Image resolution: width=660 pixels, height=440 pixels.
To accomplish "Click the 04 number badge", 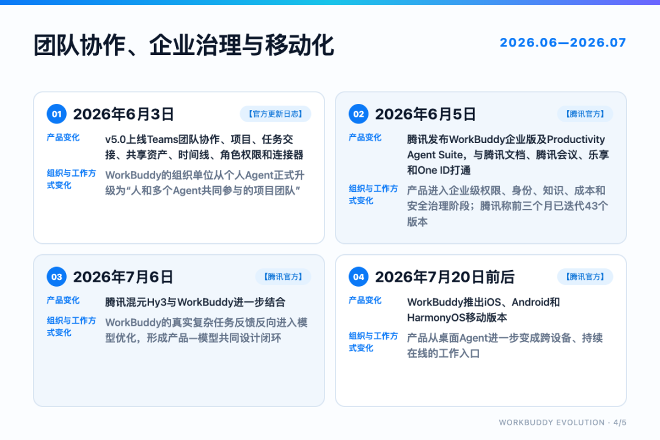I will [x=358, y=277].
